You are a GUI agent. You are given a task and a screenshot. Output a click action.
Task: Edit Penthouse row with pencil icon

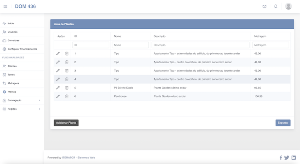click(58, 96)
